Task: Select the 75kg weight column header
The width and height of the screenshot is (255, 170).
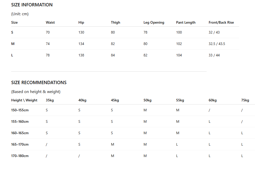Action: [245, 100]
